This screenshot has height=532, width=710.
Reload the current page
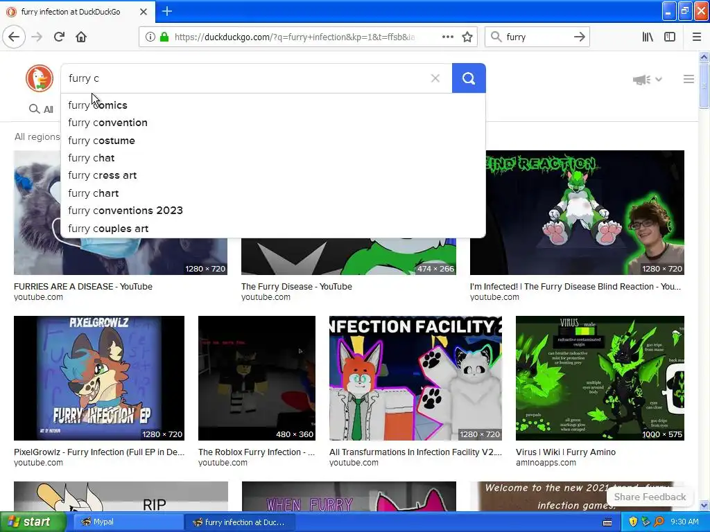(x=60, y=37)
